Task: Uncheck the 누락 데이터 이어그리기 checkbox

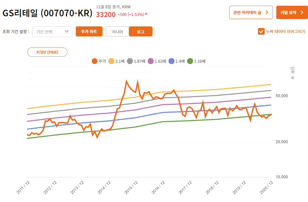Action: [261, 31]
